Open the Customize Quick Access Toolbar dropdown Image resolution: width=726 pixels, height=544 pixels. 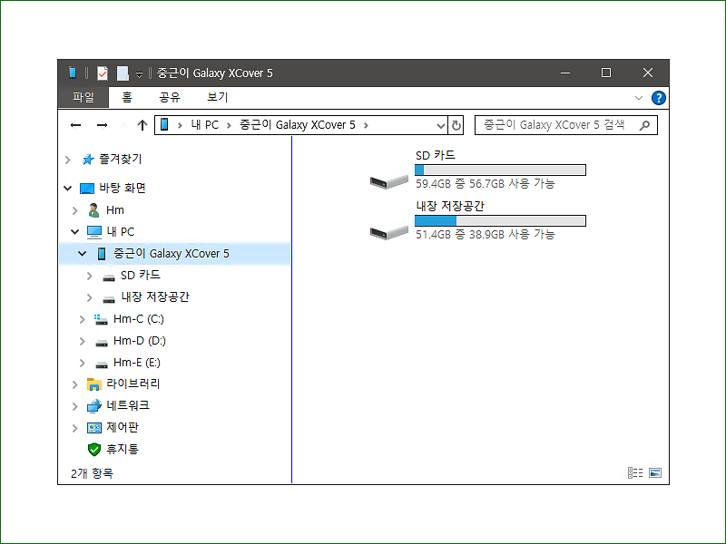[139, 73]
